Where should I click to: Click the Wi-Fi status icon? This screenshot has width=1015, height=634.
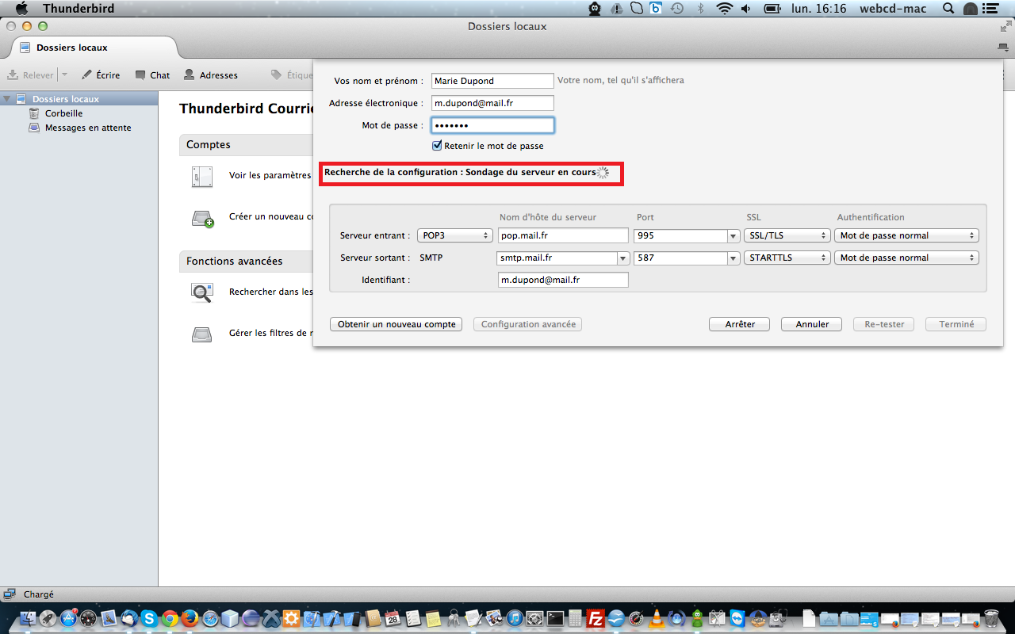(723, 9)
